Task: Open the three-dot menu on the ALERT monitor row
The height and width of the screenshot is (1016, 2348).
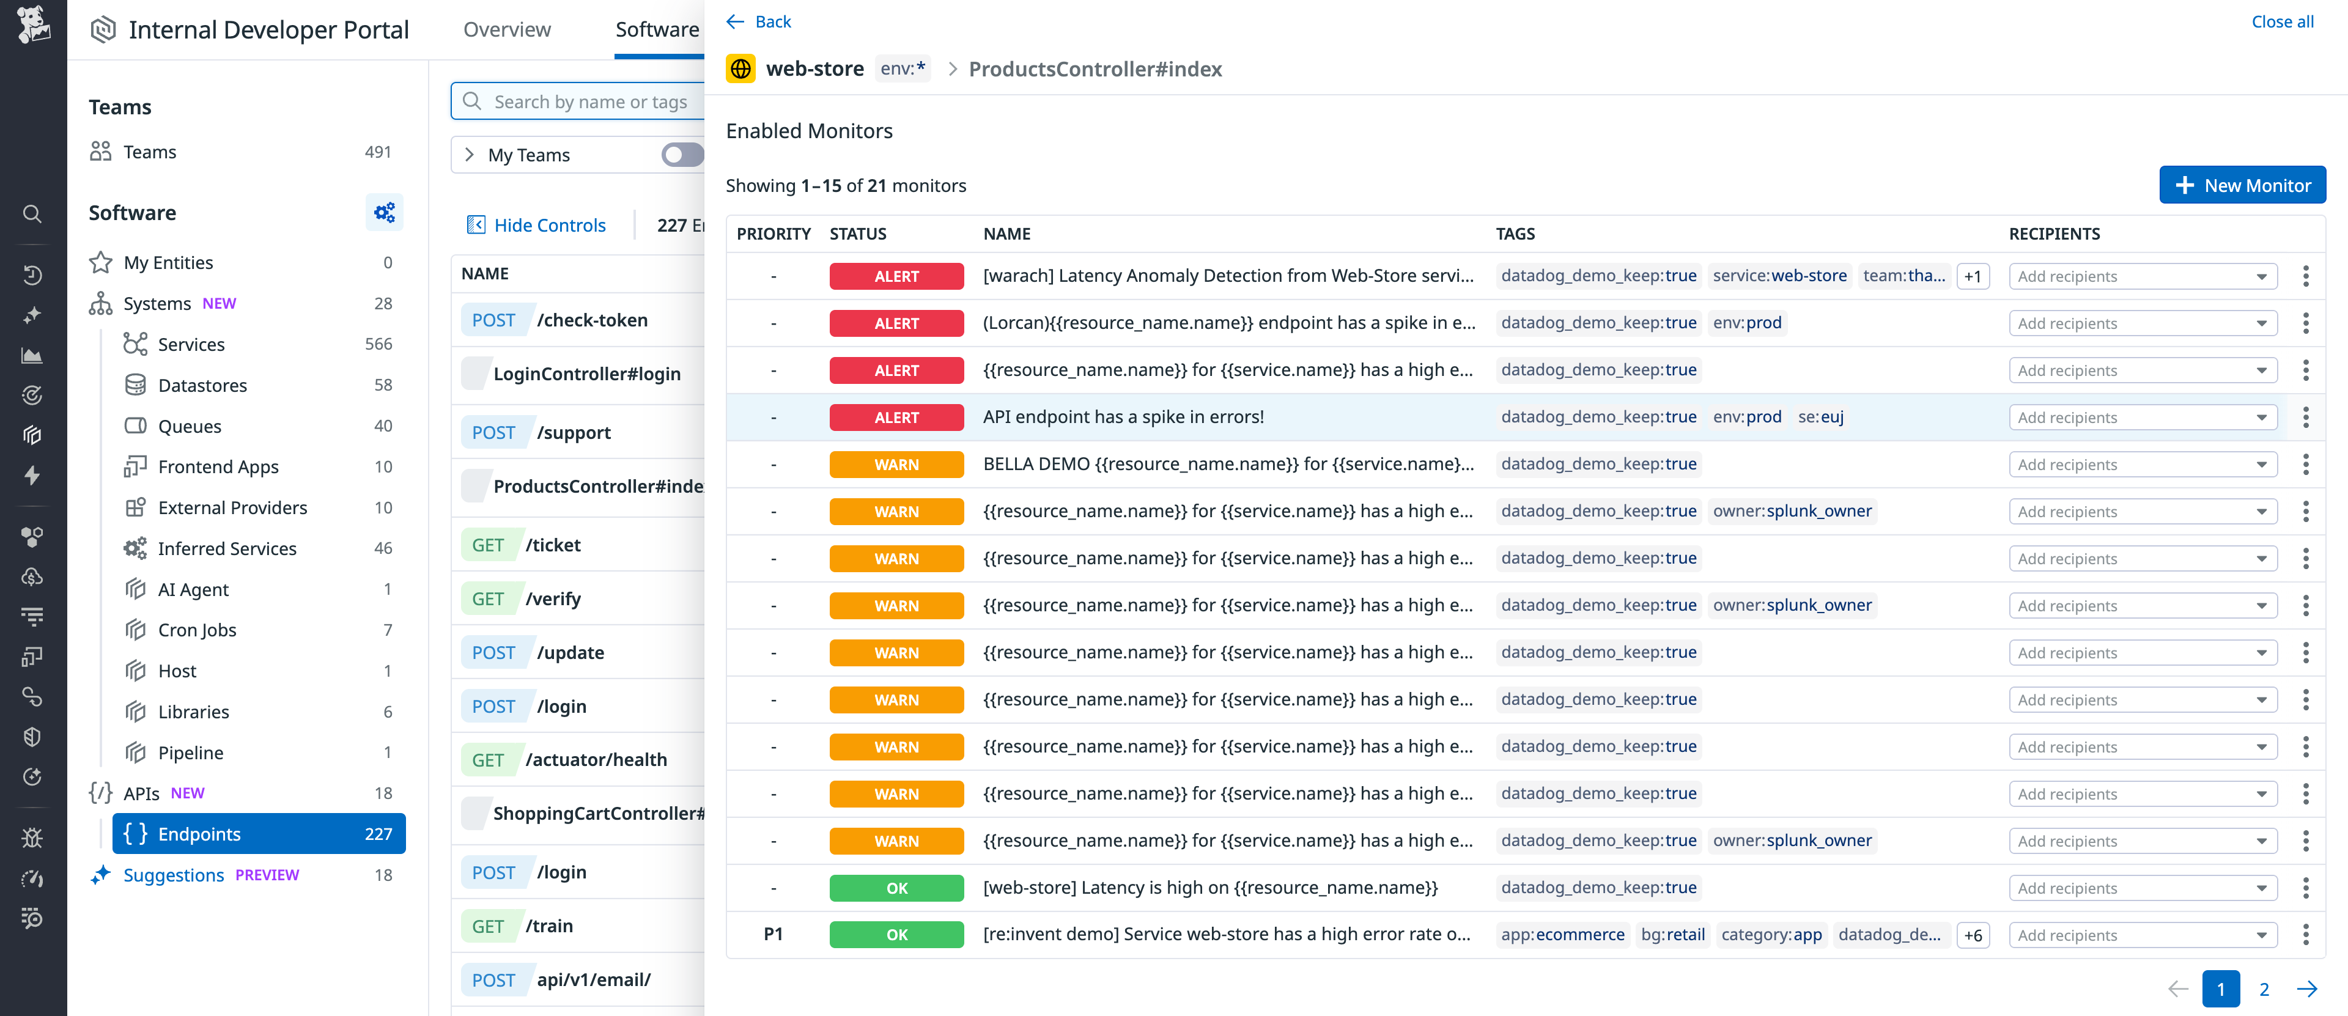Action: pyautogui.click(x=2307, y=276)
